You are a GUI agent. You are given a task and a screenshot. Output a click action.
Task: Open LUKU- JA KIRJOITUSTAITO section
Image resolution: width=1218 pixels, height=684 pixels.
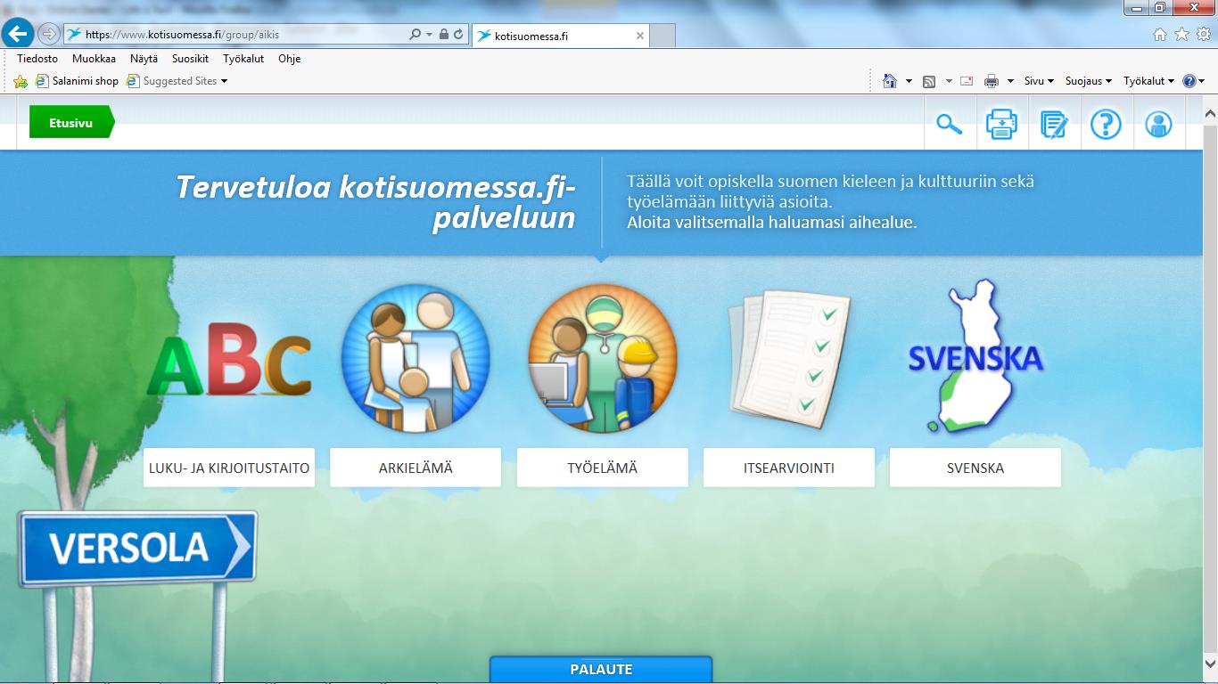(229, 468)
